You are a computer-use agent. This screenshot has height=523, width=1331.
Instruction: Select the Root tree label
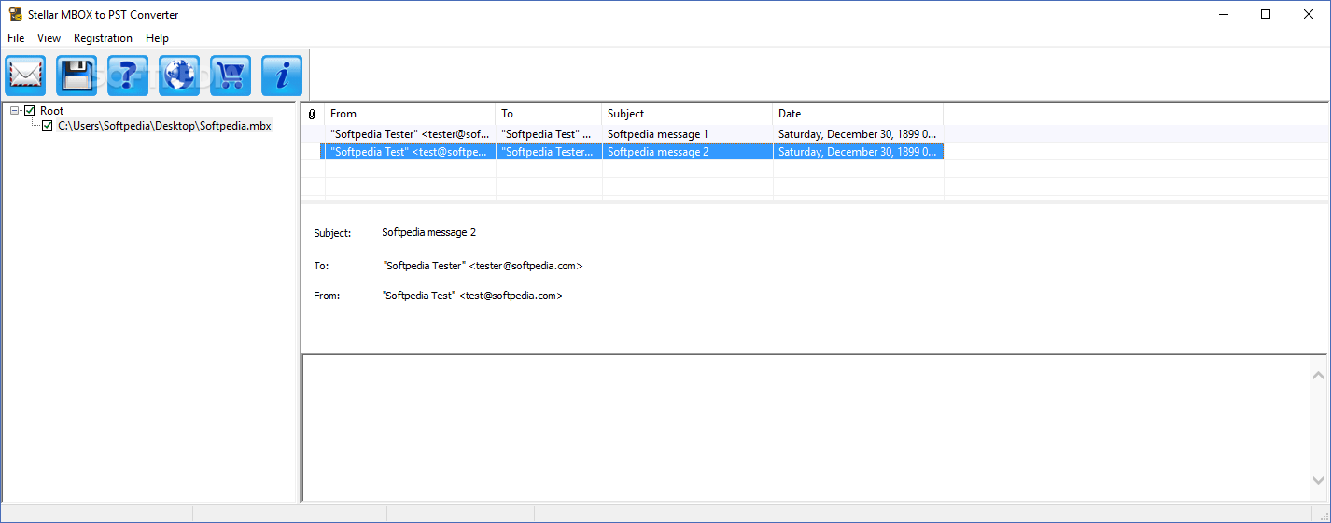[x=52, y=111]
